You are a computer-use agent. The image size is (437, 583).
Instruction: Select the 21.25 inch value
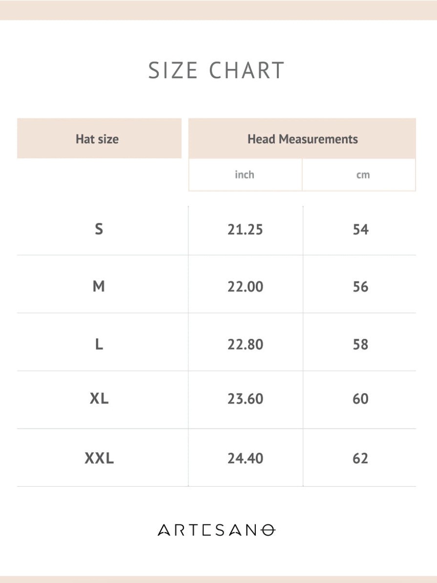tap(245, 229)
